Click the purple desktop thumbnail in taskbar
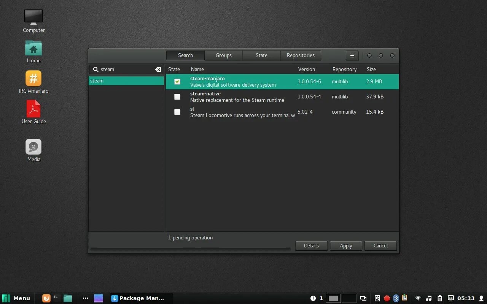 [99, 298]
